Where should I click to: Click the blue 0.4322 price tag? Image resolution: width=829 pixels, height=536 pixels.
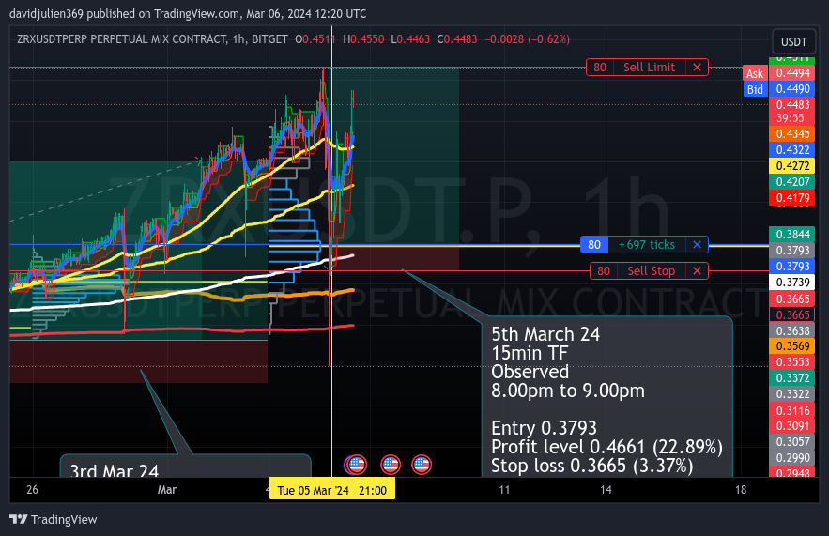tap(792, 150)
